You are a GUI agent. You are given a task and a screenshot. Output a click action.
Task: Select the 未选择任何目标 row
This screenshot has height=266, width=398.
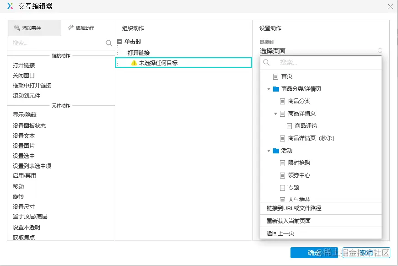point(183,63)
